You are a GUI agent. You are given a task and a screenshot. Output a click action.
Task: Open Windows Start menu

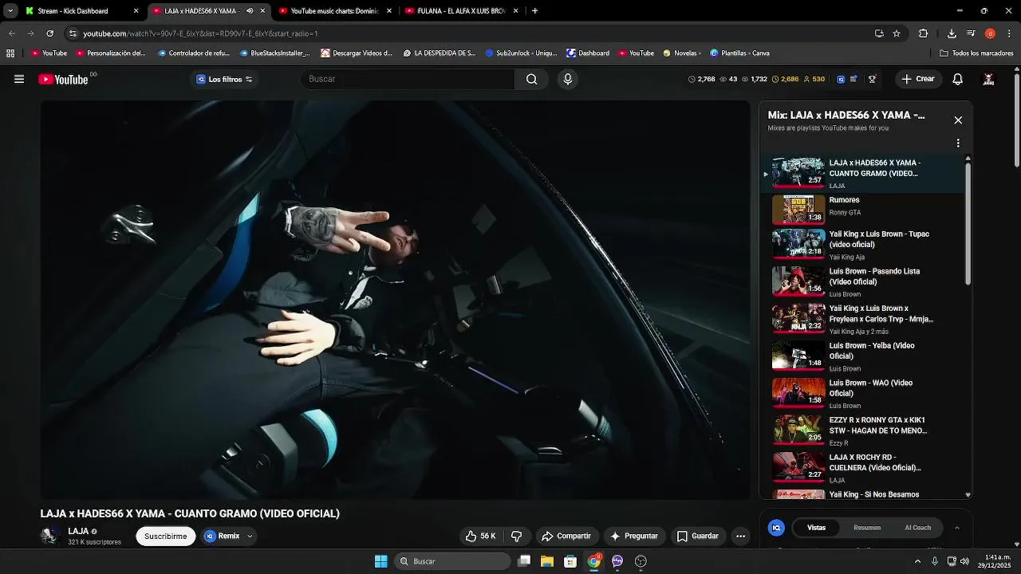tap(381, 561)
